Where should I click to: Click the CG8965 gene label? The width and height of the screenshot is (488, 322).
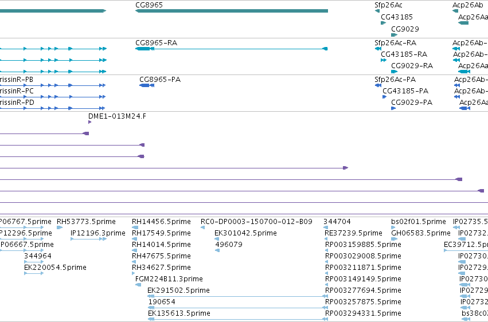149,5
